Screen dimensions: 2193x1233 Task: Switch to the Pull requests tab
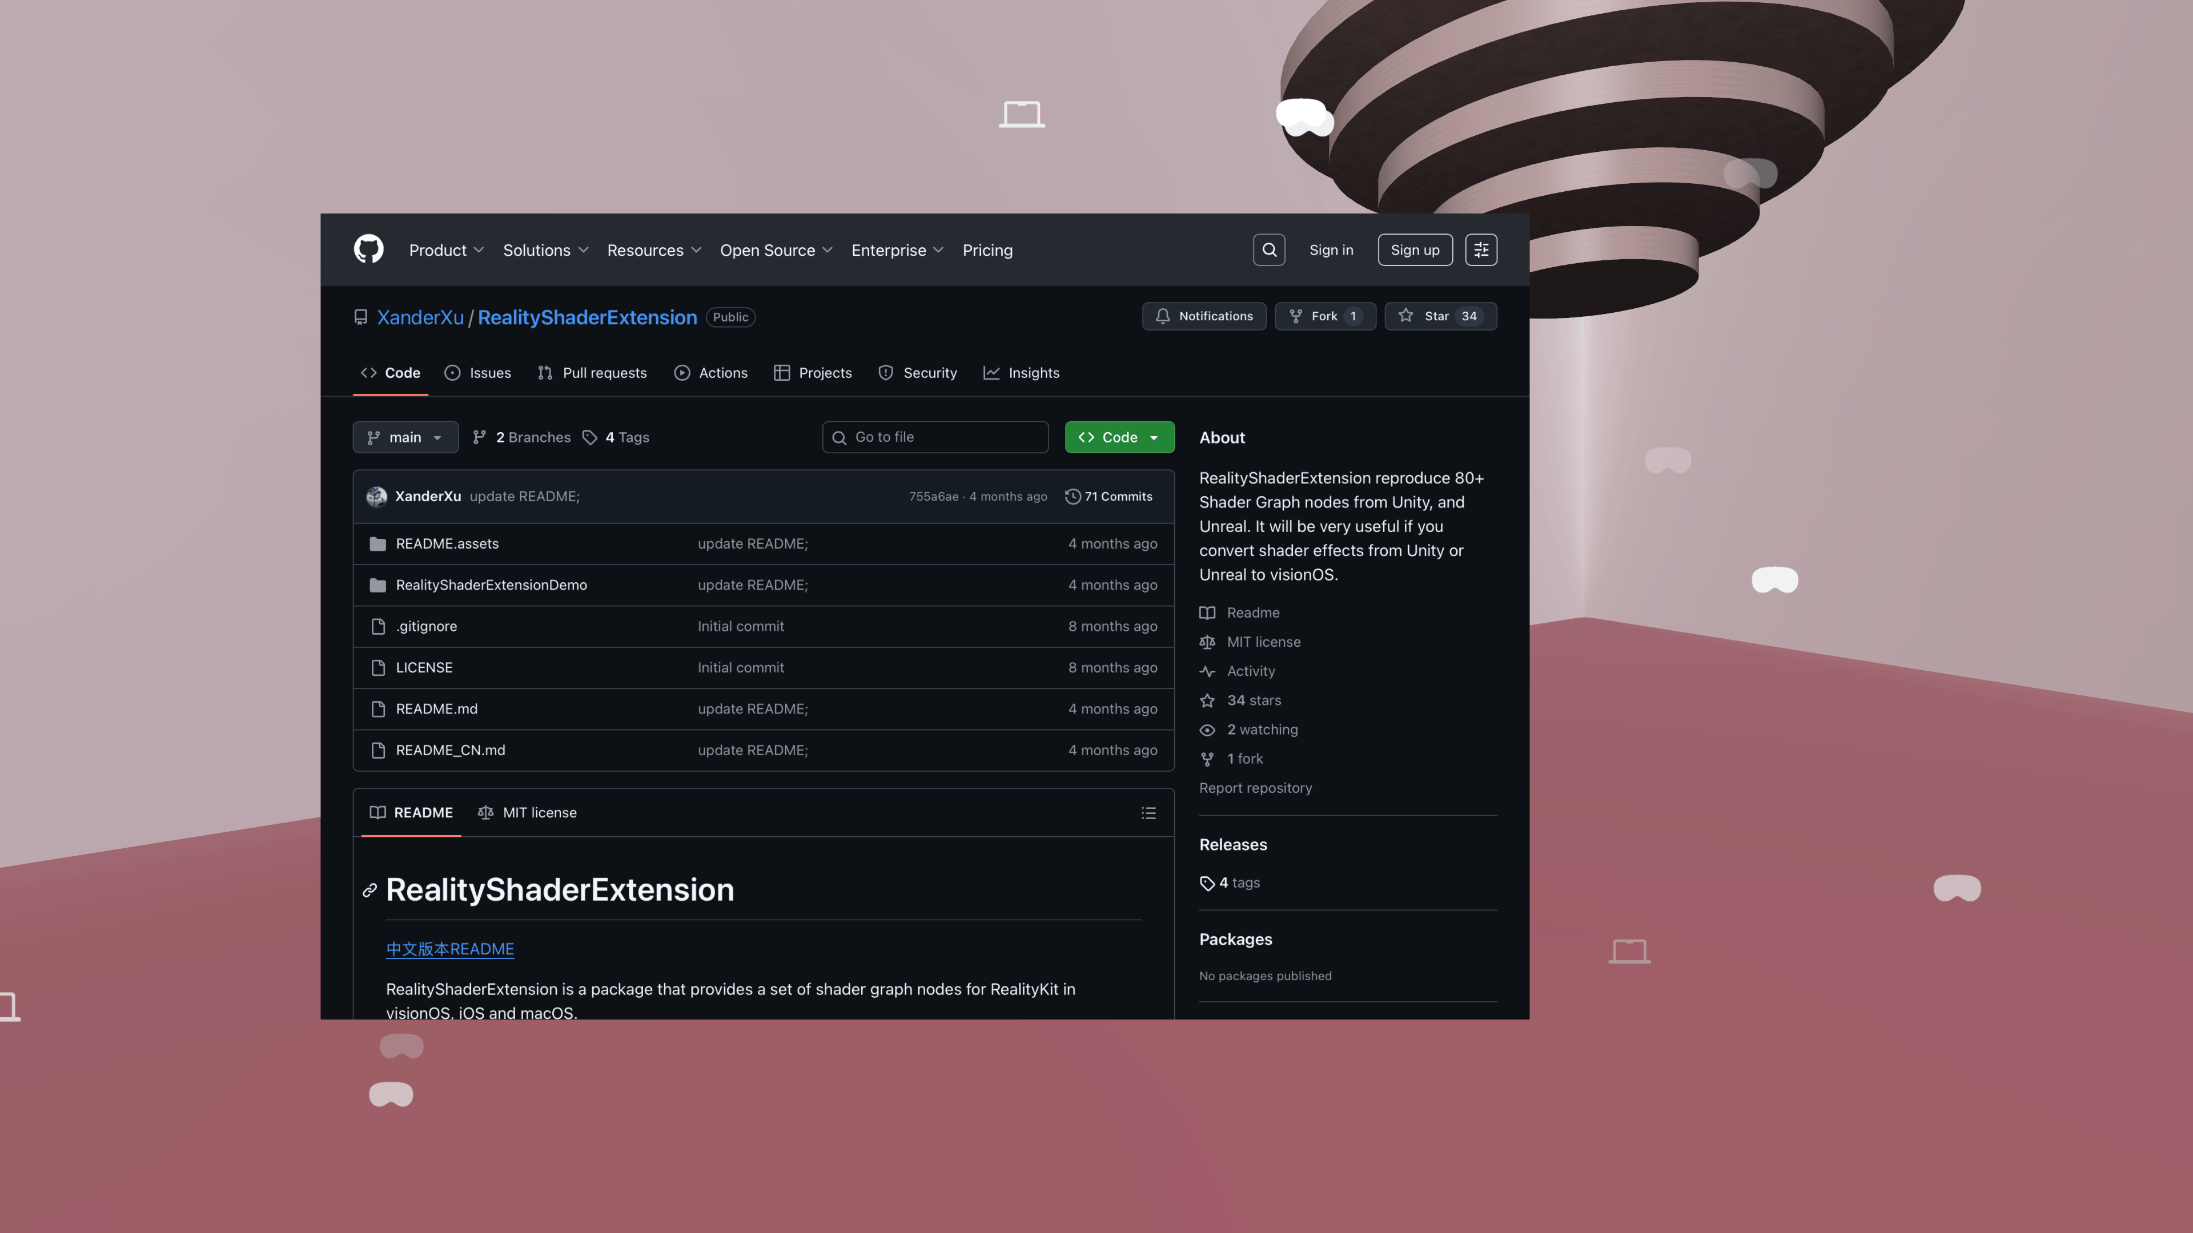coord(592,373)
